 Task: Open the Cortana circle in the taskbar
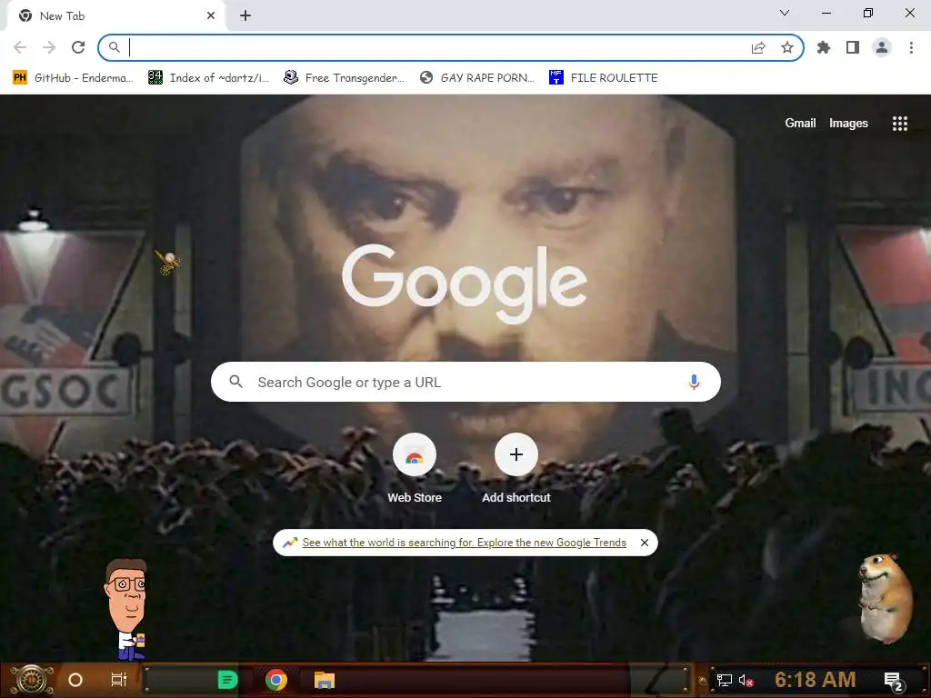click(75, 680)
